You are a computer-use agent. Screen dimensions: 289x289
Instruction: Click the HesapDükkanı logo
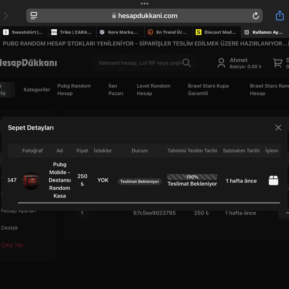click(x=28, y=63)
